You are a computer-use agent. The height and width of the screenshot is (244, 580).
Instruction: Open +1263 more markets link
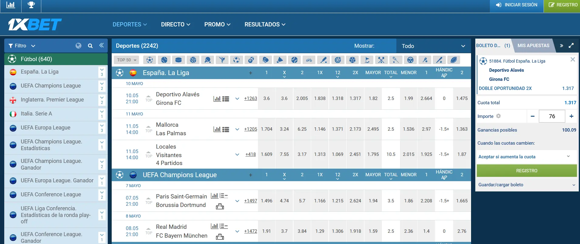coord(250,98)
